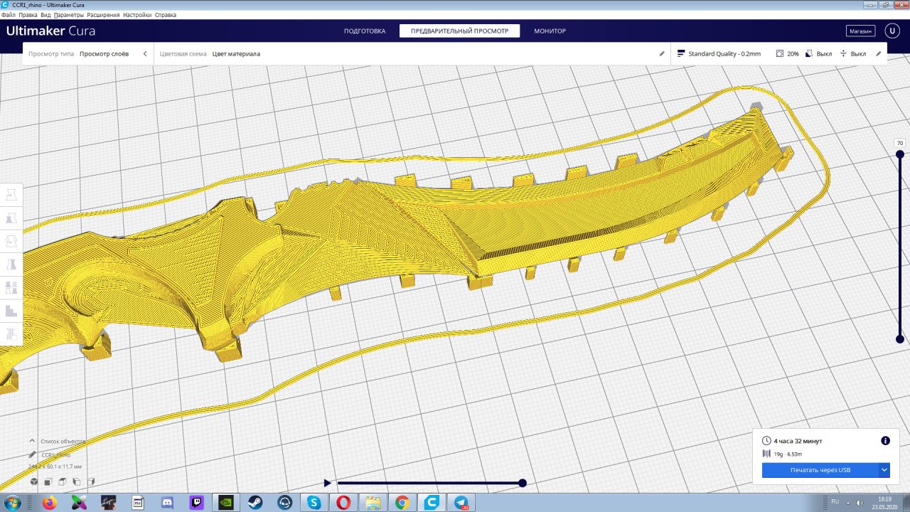Collapse the view type panel arrow
This screenshot has width=910, height=512.
tap(145, 53)
